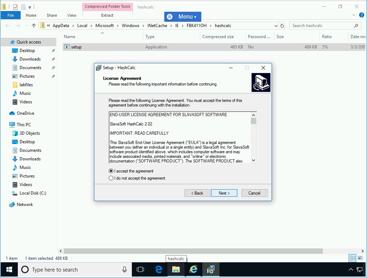Select 'I do not accept the agreement'
Image resolution: width=367 pixels, height=278 pixels.
point(111,178)
